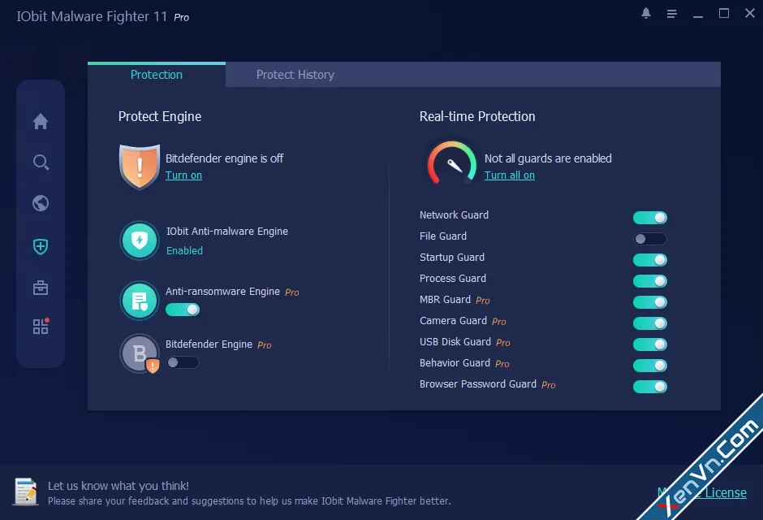
Task: Click the real-time protection gauge icon
Action: click(x=451, y=162)
